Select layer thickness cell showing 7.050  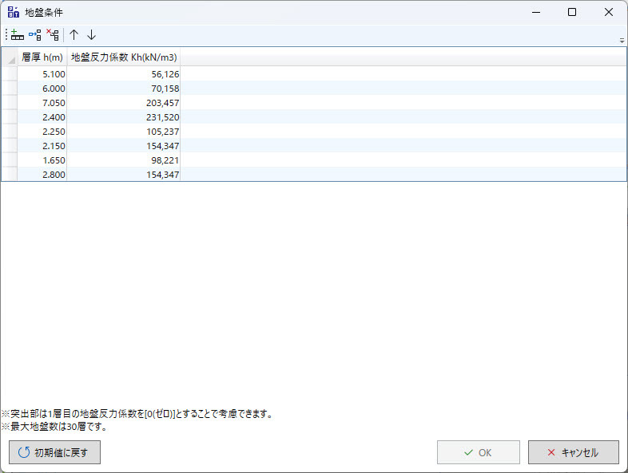tap(42, 103)
